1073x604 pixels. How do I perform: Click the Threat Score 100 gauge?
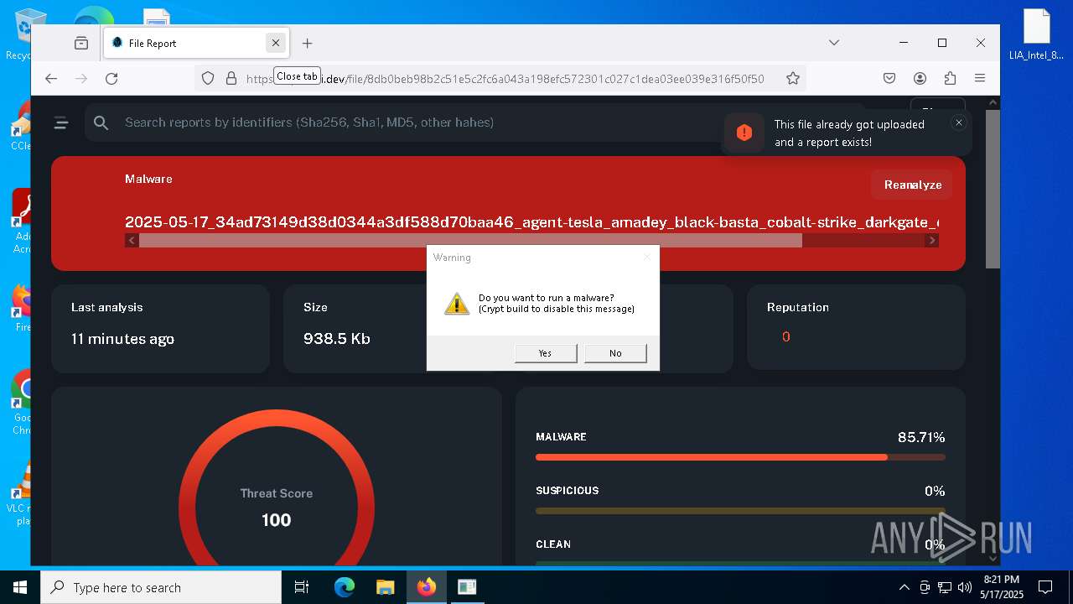277,508
